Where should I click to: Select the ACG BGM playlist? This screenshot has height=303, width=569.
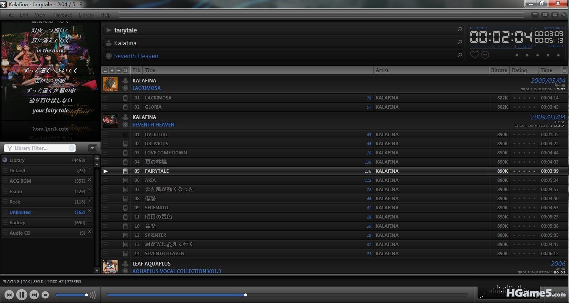point(47,181)
